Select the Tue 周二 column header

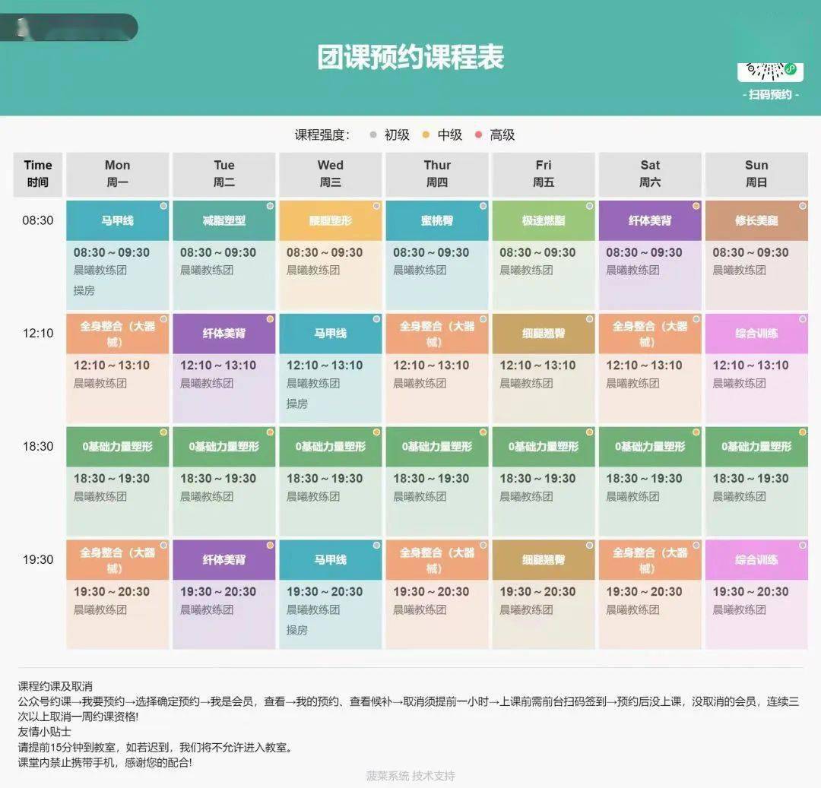(x=224, y=174)
